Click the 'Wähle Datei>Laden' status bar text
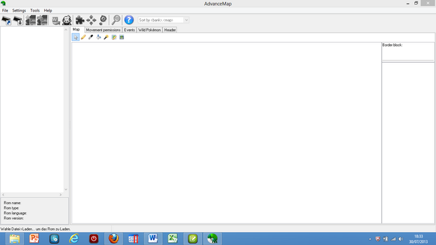436x245 pixels. tap(35, 229)
